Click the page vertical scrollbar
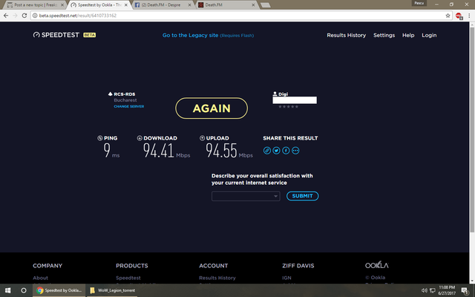The image size is (475, 297). tap(472, 131)
